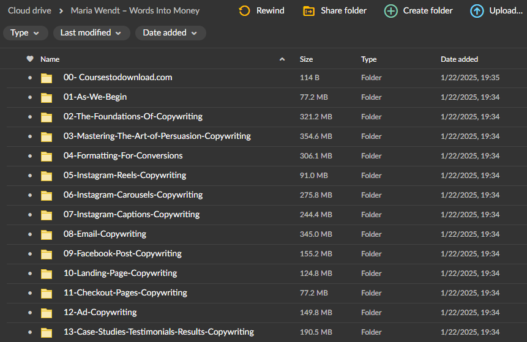
Task: Click the breadcrumb separator chevron
Action: 61,11
